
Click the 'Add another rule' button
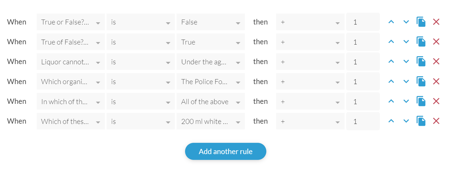click(x=226, y=151)
